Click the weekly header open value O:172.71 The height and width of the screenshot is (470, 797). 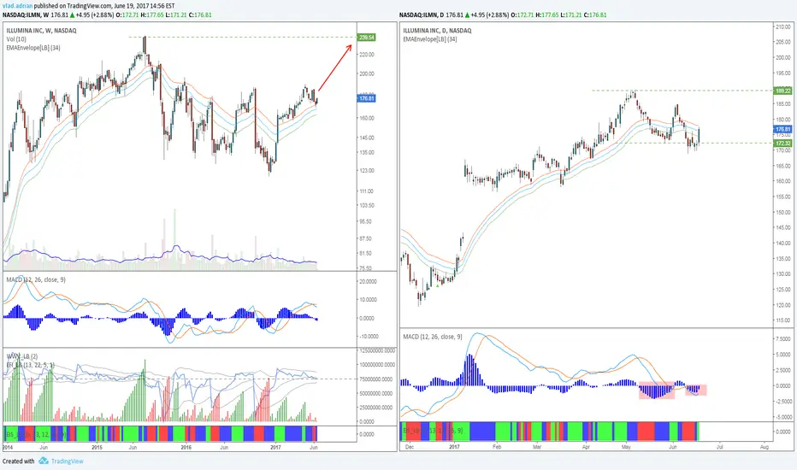point(127,15)
